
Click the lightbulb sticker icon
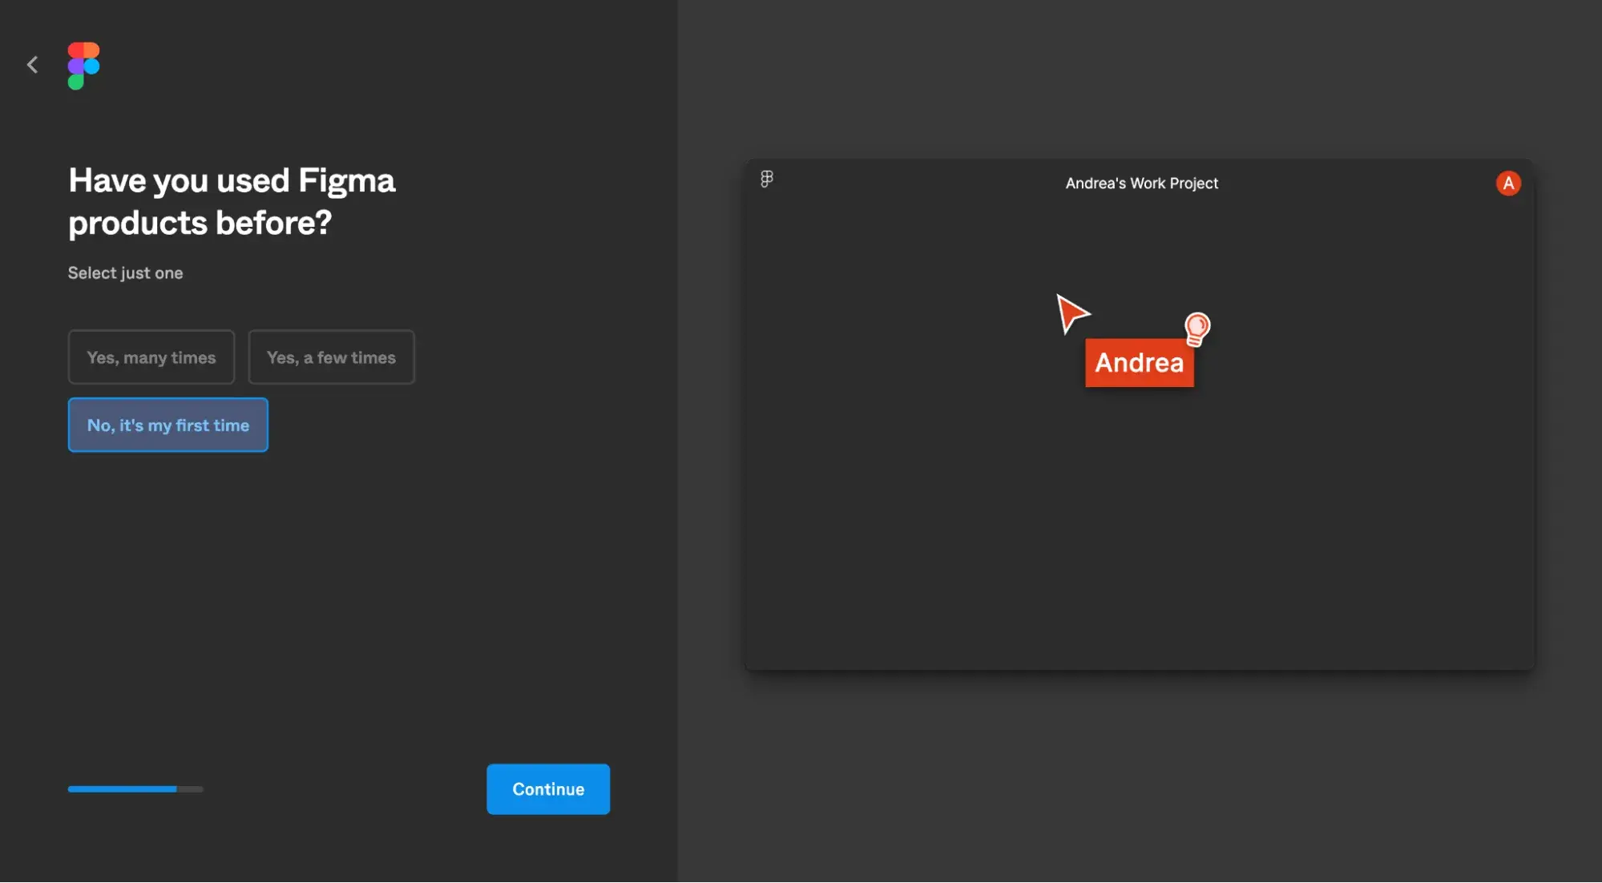1196,329
